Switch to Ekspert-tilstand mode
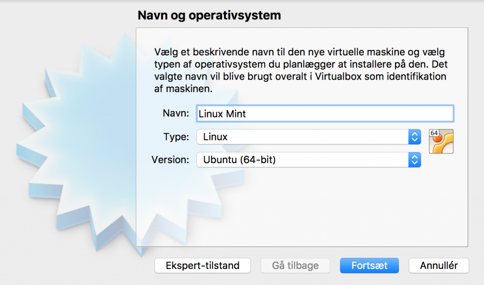This screenshot has width=484, height=285. tap(202, 266)
